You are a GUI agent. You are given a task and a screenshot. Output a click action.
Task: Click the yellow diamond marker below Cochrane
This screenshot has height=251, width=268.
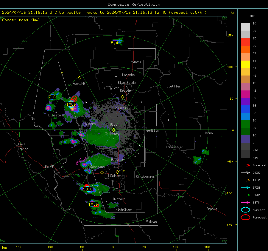(x=102, y=172)
